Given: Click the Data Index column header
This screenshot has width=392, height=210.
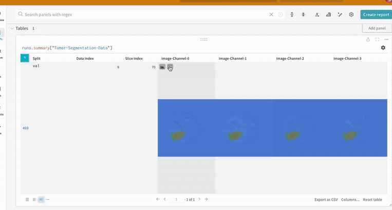Looking at the screenshot, I should click(85, 59).
